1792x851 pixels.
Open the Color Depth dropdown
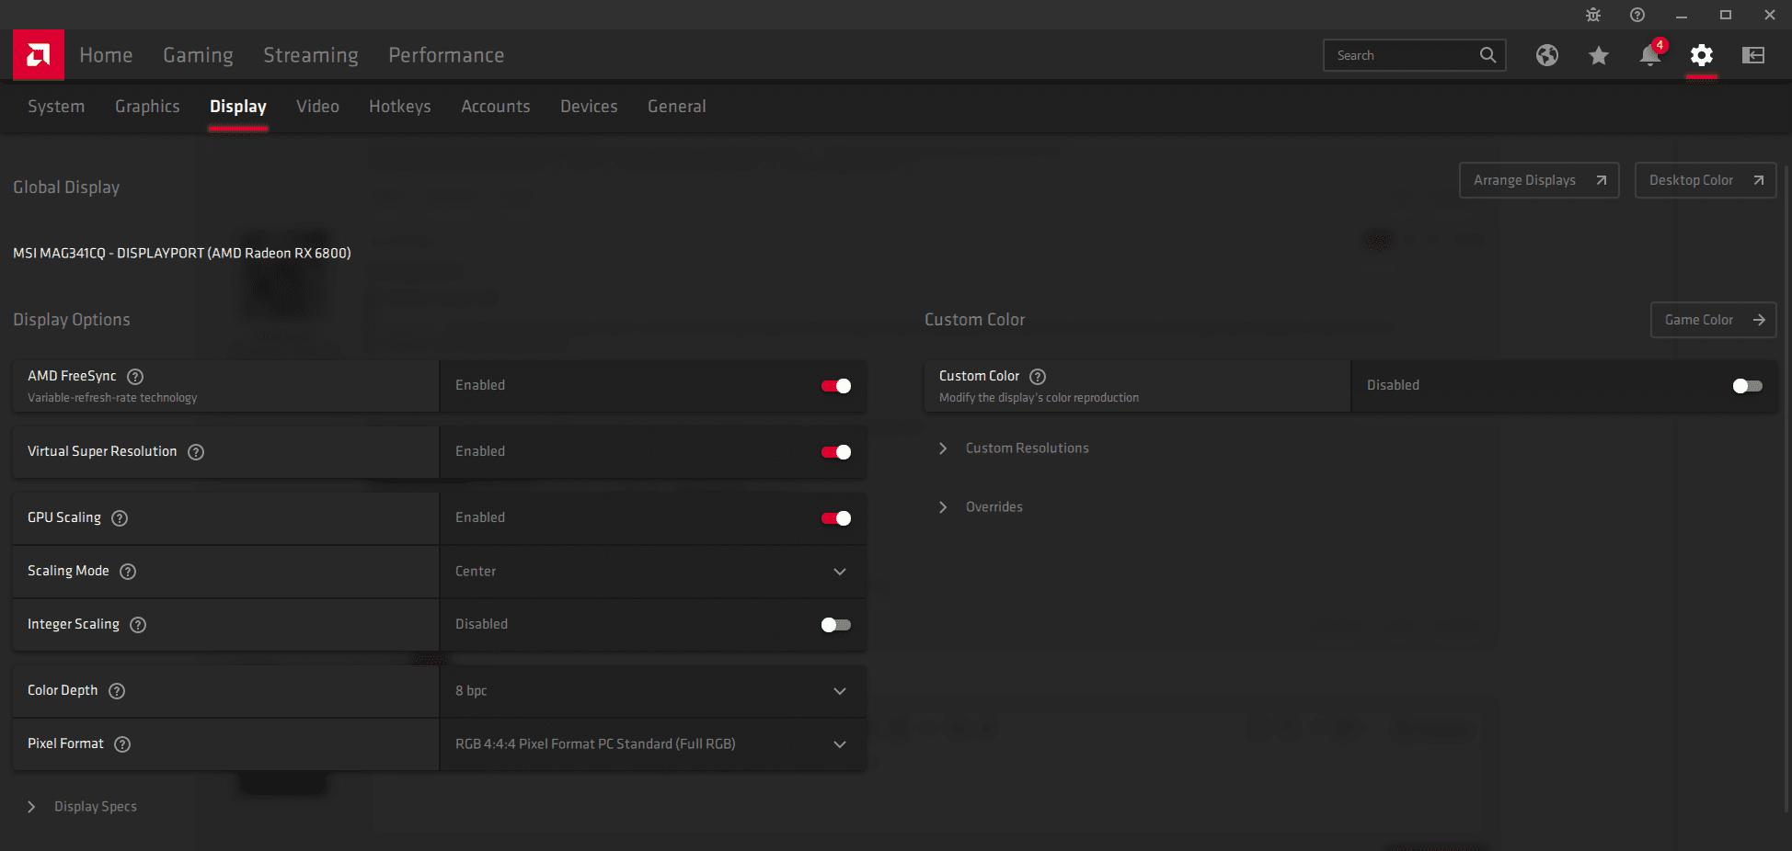[x=653, y=691]
